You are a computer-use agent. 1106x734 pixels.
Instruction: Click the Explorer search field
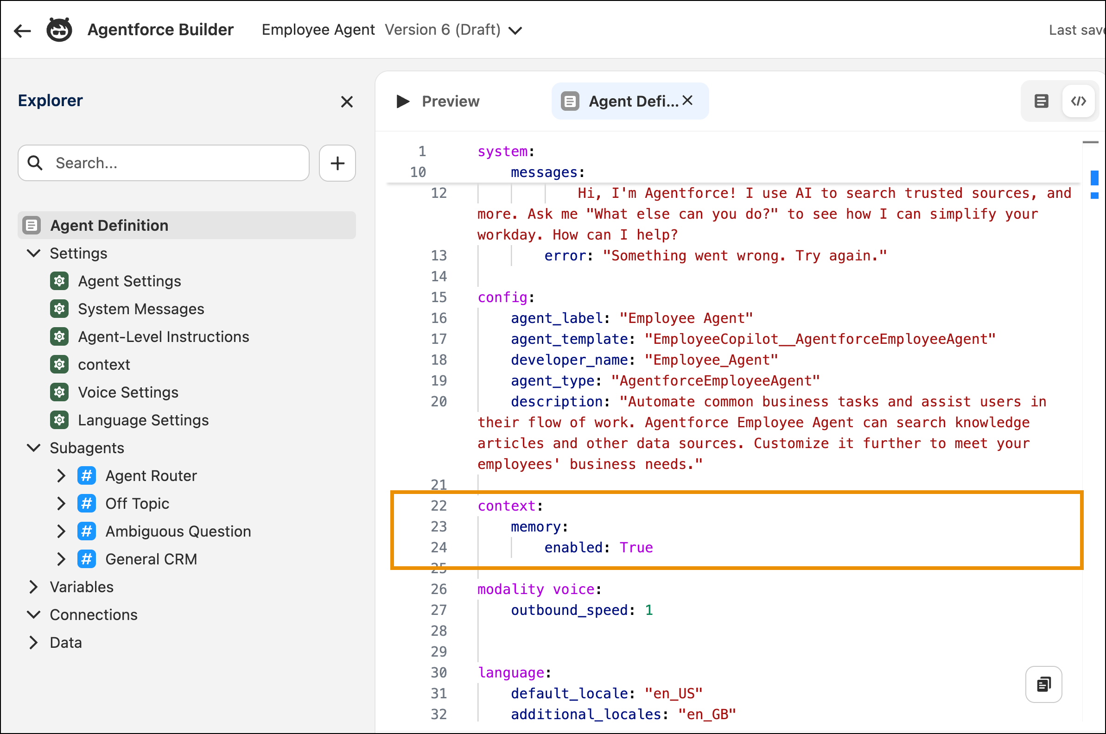[x=164, y=163]
